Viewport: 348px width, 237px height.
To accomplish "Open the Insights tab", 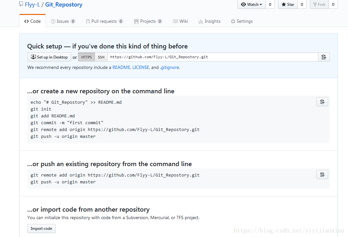I will [209, 21].
